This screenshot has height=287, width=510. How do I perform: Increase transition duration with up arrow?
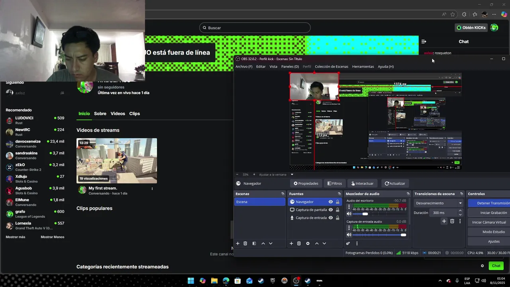[x=460, y=211]
